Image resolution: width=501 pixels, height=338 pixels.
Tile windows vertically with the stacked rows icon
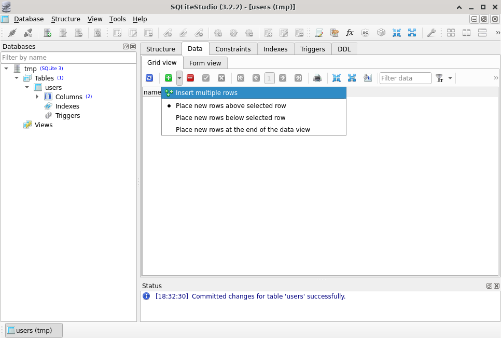click(482, 33)
